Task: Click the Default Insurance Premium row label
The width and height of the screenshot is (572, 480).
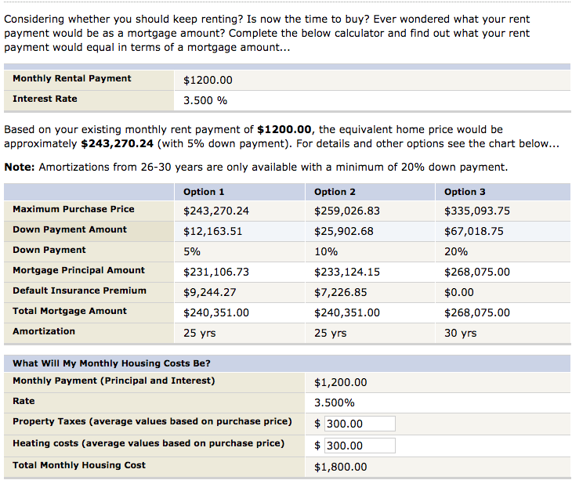Action: (x=79, y=291)
